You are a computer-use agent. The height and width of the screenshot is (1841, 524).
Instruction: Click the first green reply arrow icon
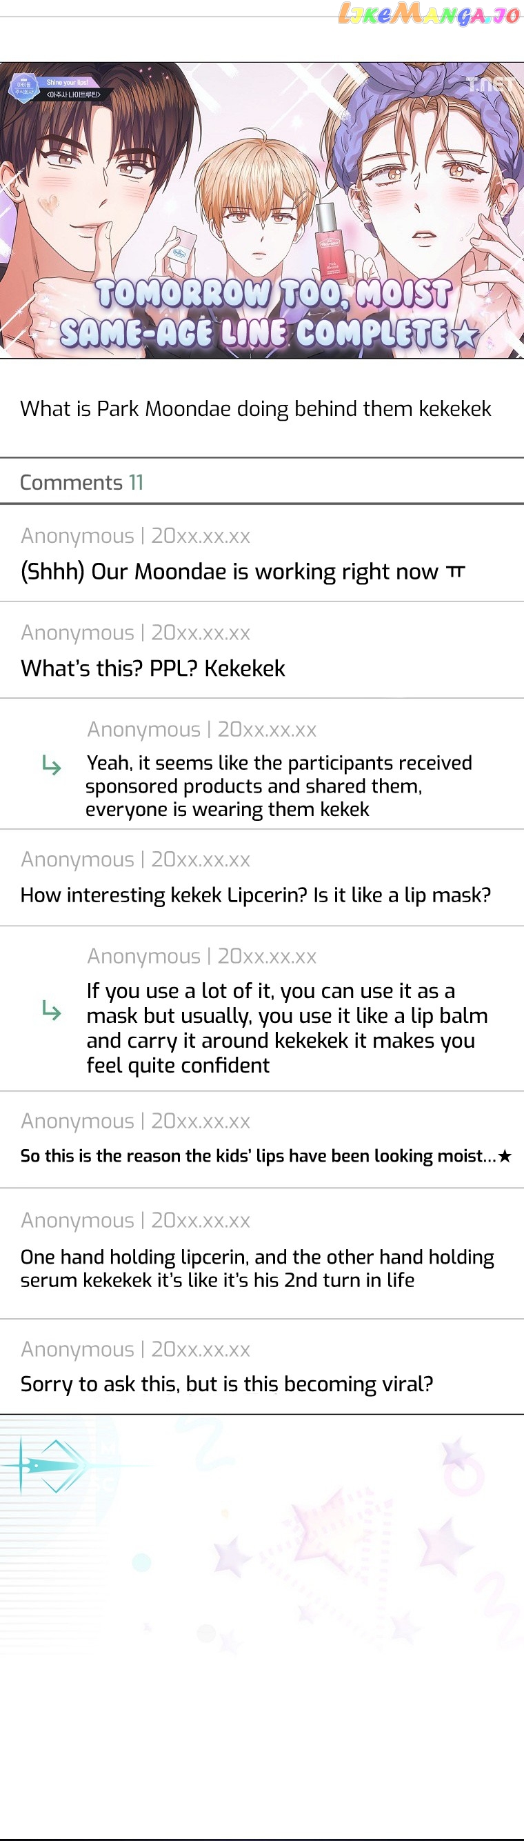(x=52, y=765)
